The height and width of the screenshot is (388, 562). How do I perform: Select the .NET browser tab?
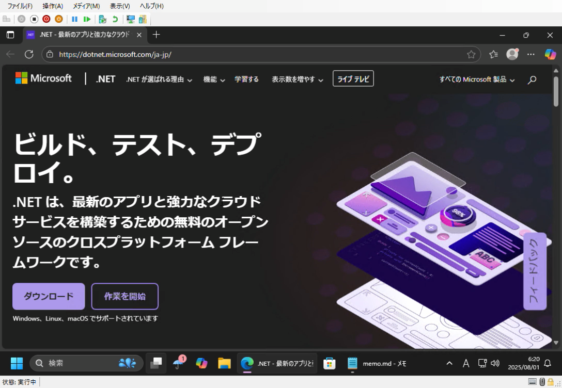pos(84,35)
